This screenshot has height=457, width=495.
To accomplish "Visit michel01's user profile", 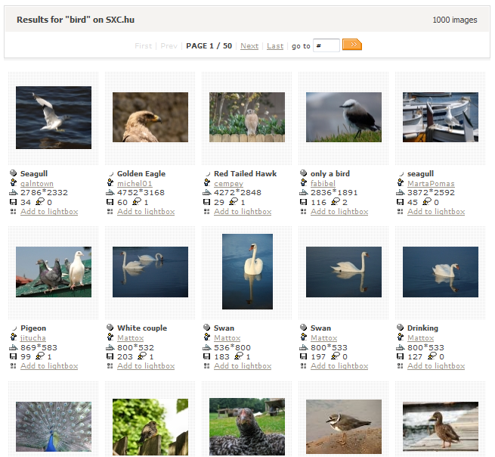I will [x=135, y=183].
